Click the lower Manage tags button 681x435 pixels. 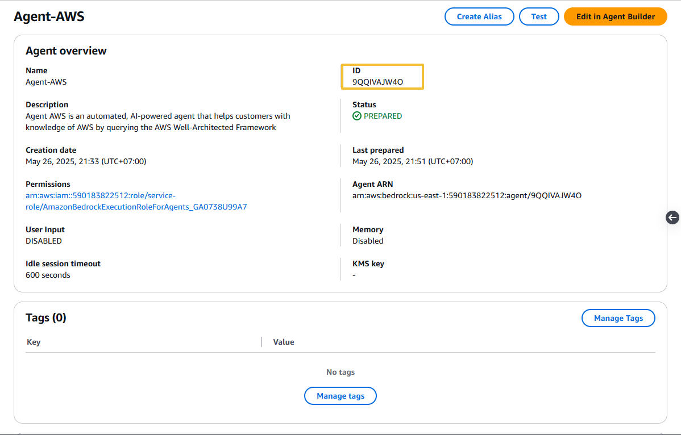(340, 396)
